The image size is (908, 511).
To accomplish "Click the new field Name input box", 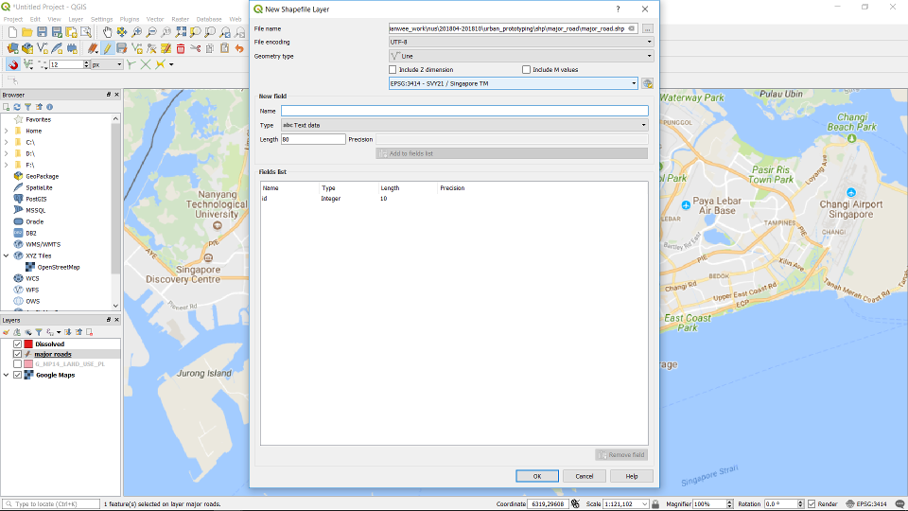I will (x=463, y=111).
